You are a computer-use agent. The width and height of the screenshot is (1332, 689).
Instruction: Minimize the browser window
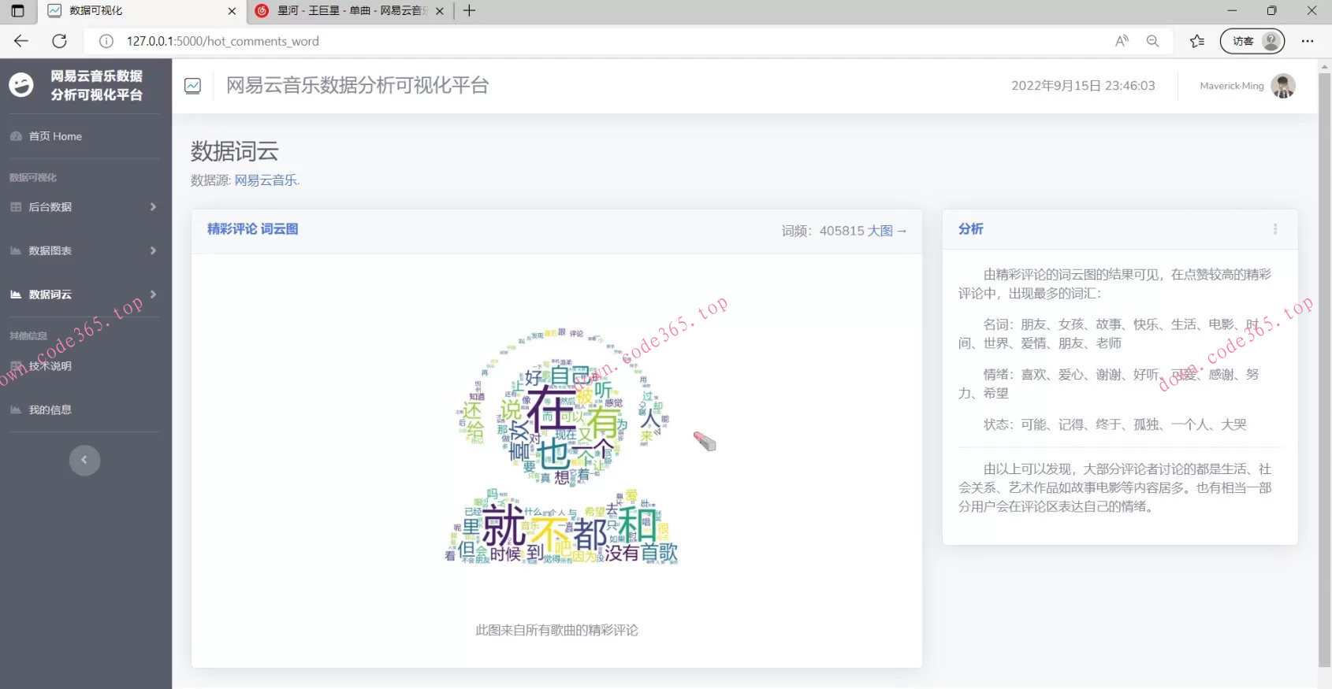coord(1232,11)
